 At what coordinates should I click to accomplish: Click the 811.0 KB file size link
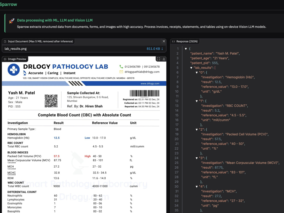(x=153, y=49)
